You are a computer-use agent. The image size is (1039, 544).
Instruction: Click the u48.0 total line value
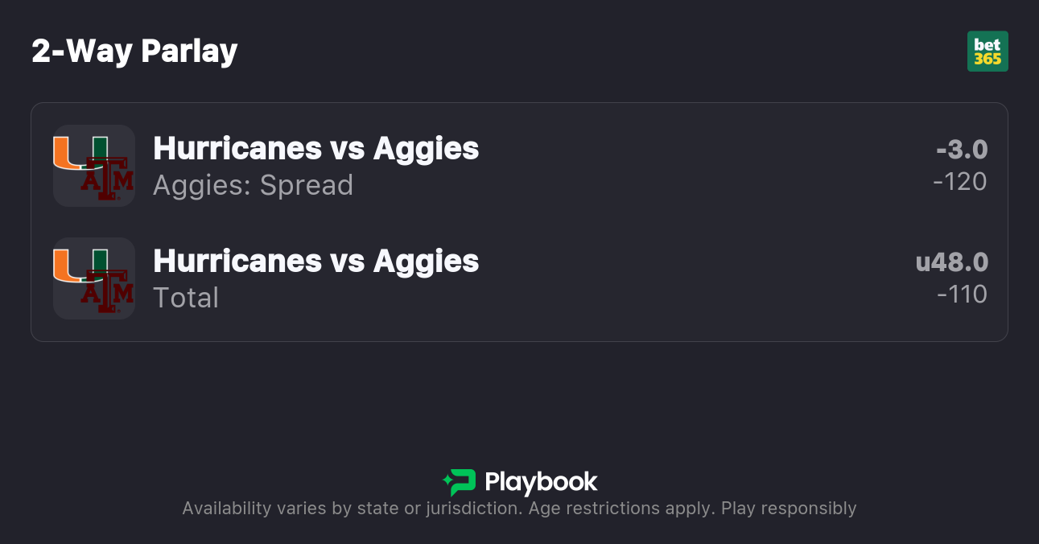point(952,262)
